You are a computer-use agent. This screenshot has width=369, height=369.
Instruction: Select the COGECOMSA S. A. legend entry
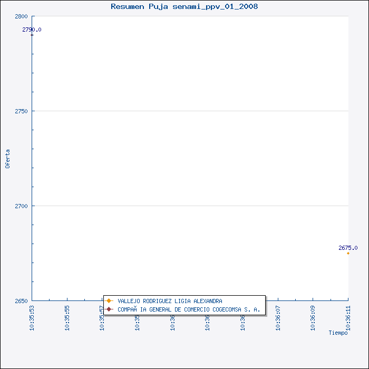(x=189, y=309)
